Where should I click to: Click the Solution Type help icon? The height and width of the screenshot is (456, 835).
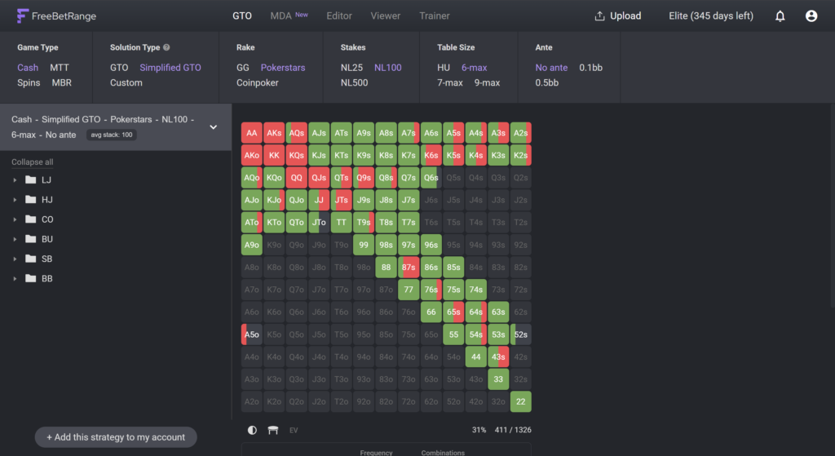166,47
